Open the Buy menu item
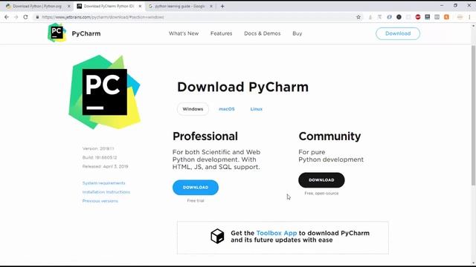The width and height of the screenshot is (476, 267). click(297, 33)
